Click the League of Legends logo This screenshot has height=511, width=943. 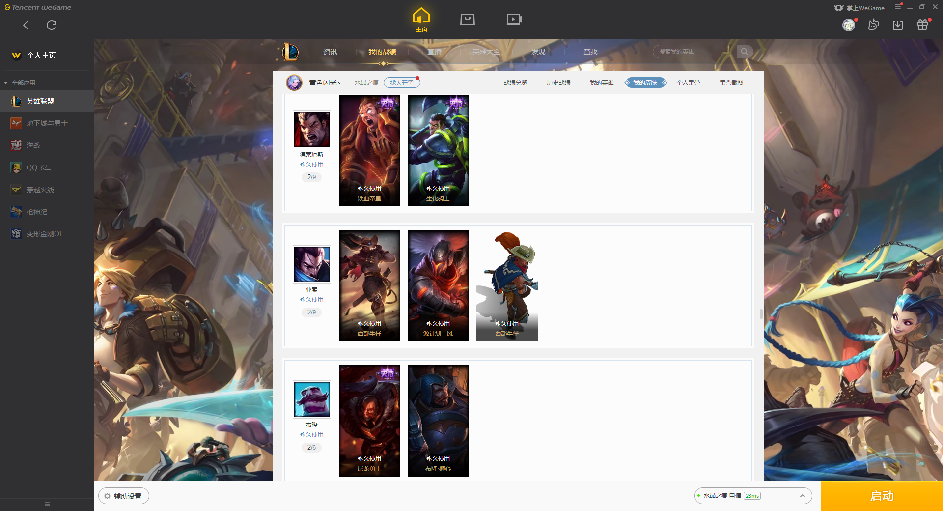click(x=290, y=52)
